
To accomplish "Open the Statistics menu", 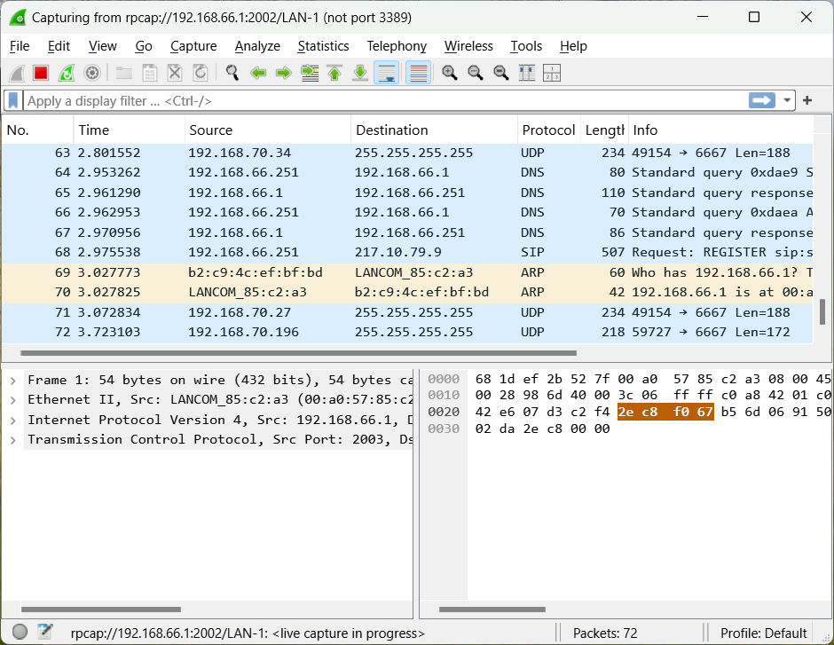I will (323, 46).
